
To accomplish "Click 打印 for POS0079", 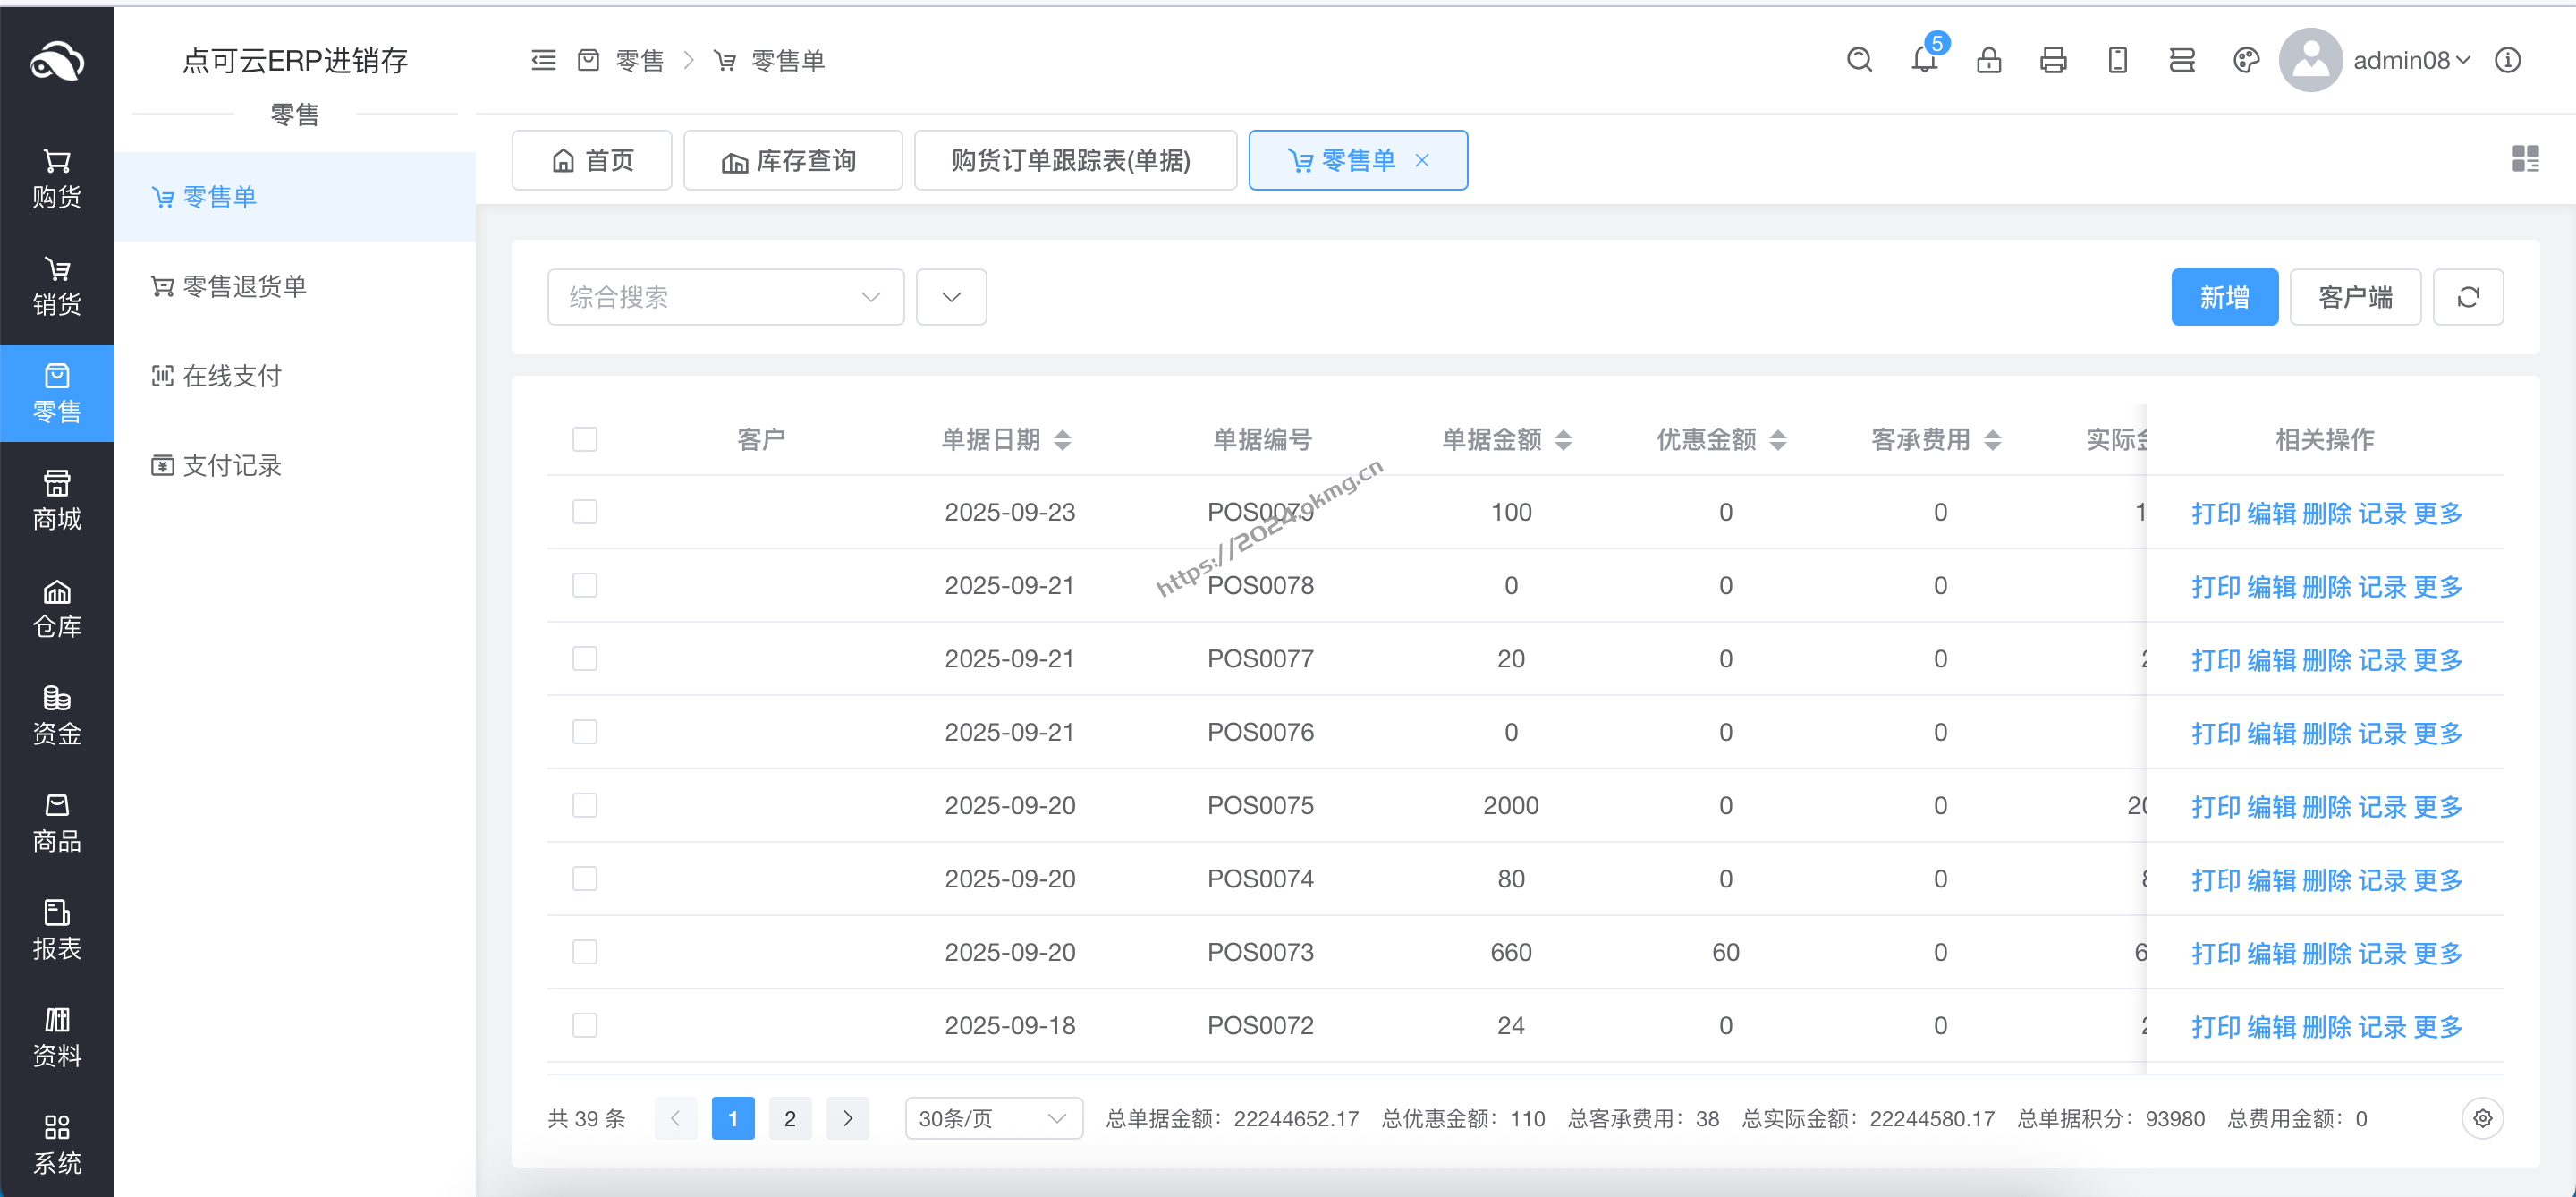I will (x=2216, y=514).
